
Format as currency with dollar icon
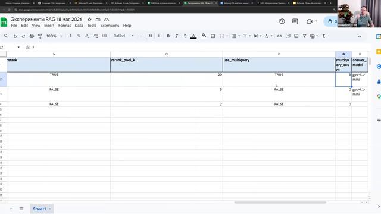(70, 36)
